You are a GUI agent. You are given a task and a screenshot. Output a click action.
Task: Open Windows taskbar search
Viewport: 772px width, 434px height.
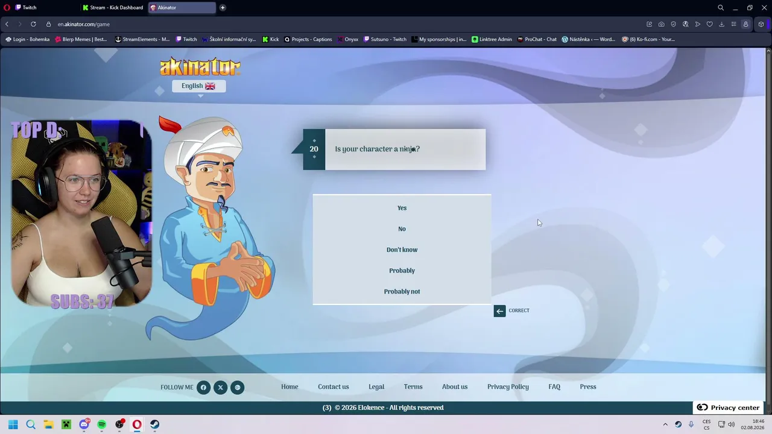pos(31,424)
